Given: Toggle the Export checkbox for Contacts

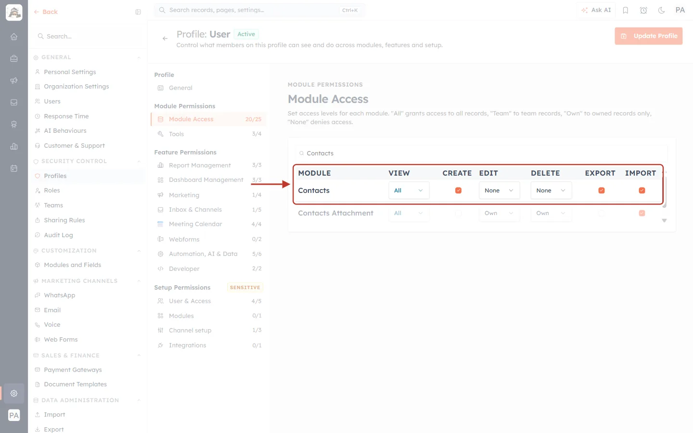Looking at the screenshot, I should coord(601,191).
